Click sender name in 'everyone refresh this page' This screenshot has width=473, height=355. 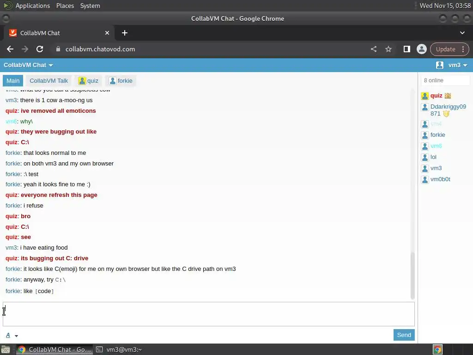pos(12,195)
